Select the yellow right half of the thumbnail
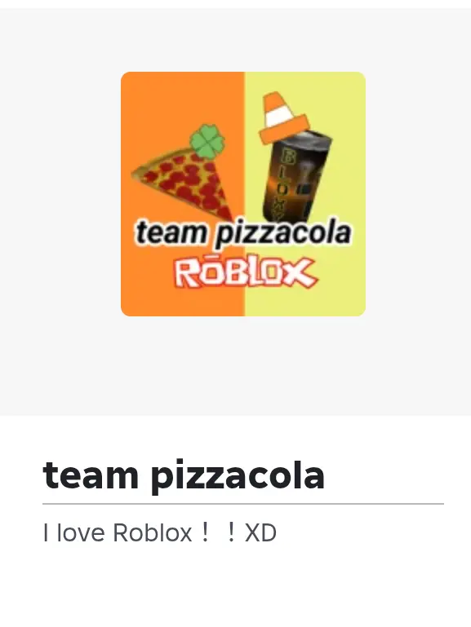The height and width of the screenshot is (627, 471). 305,194
